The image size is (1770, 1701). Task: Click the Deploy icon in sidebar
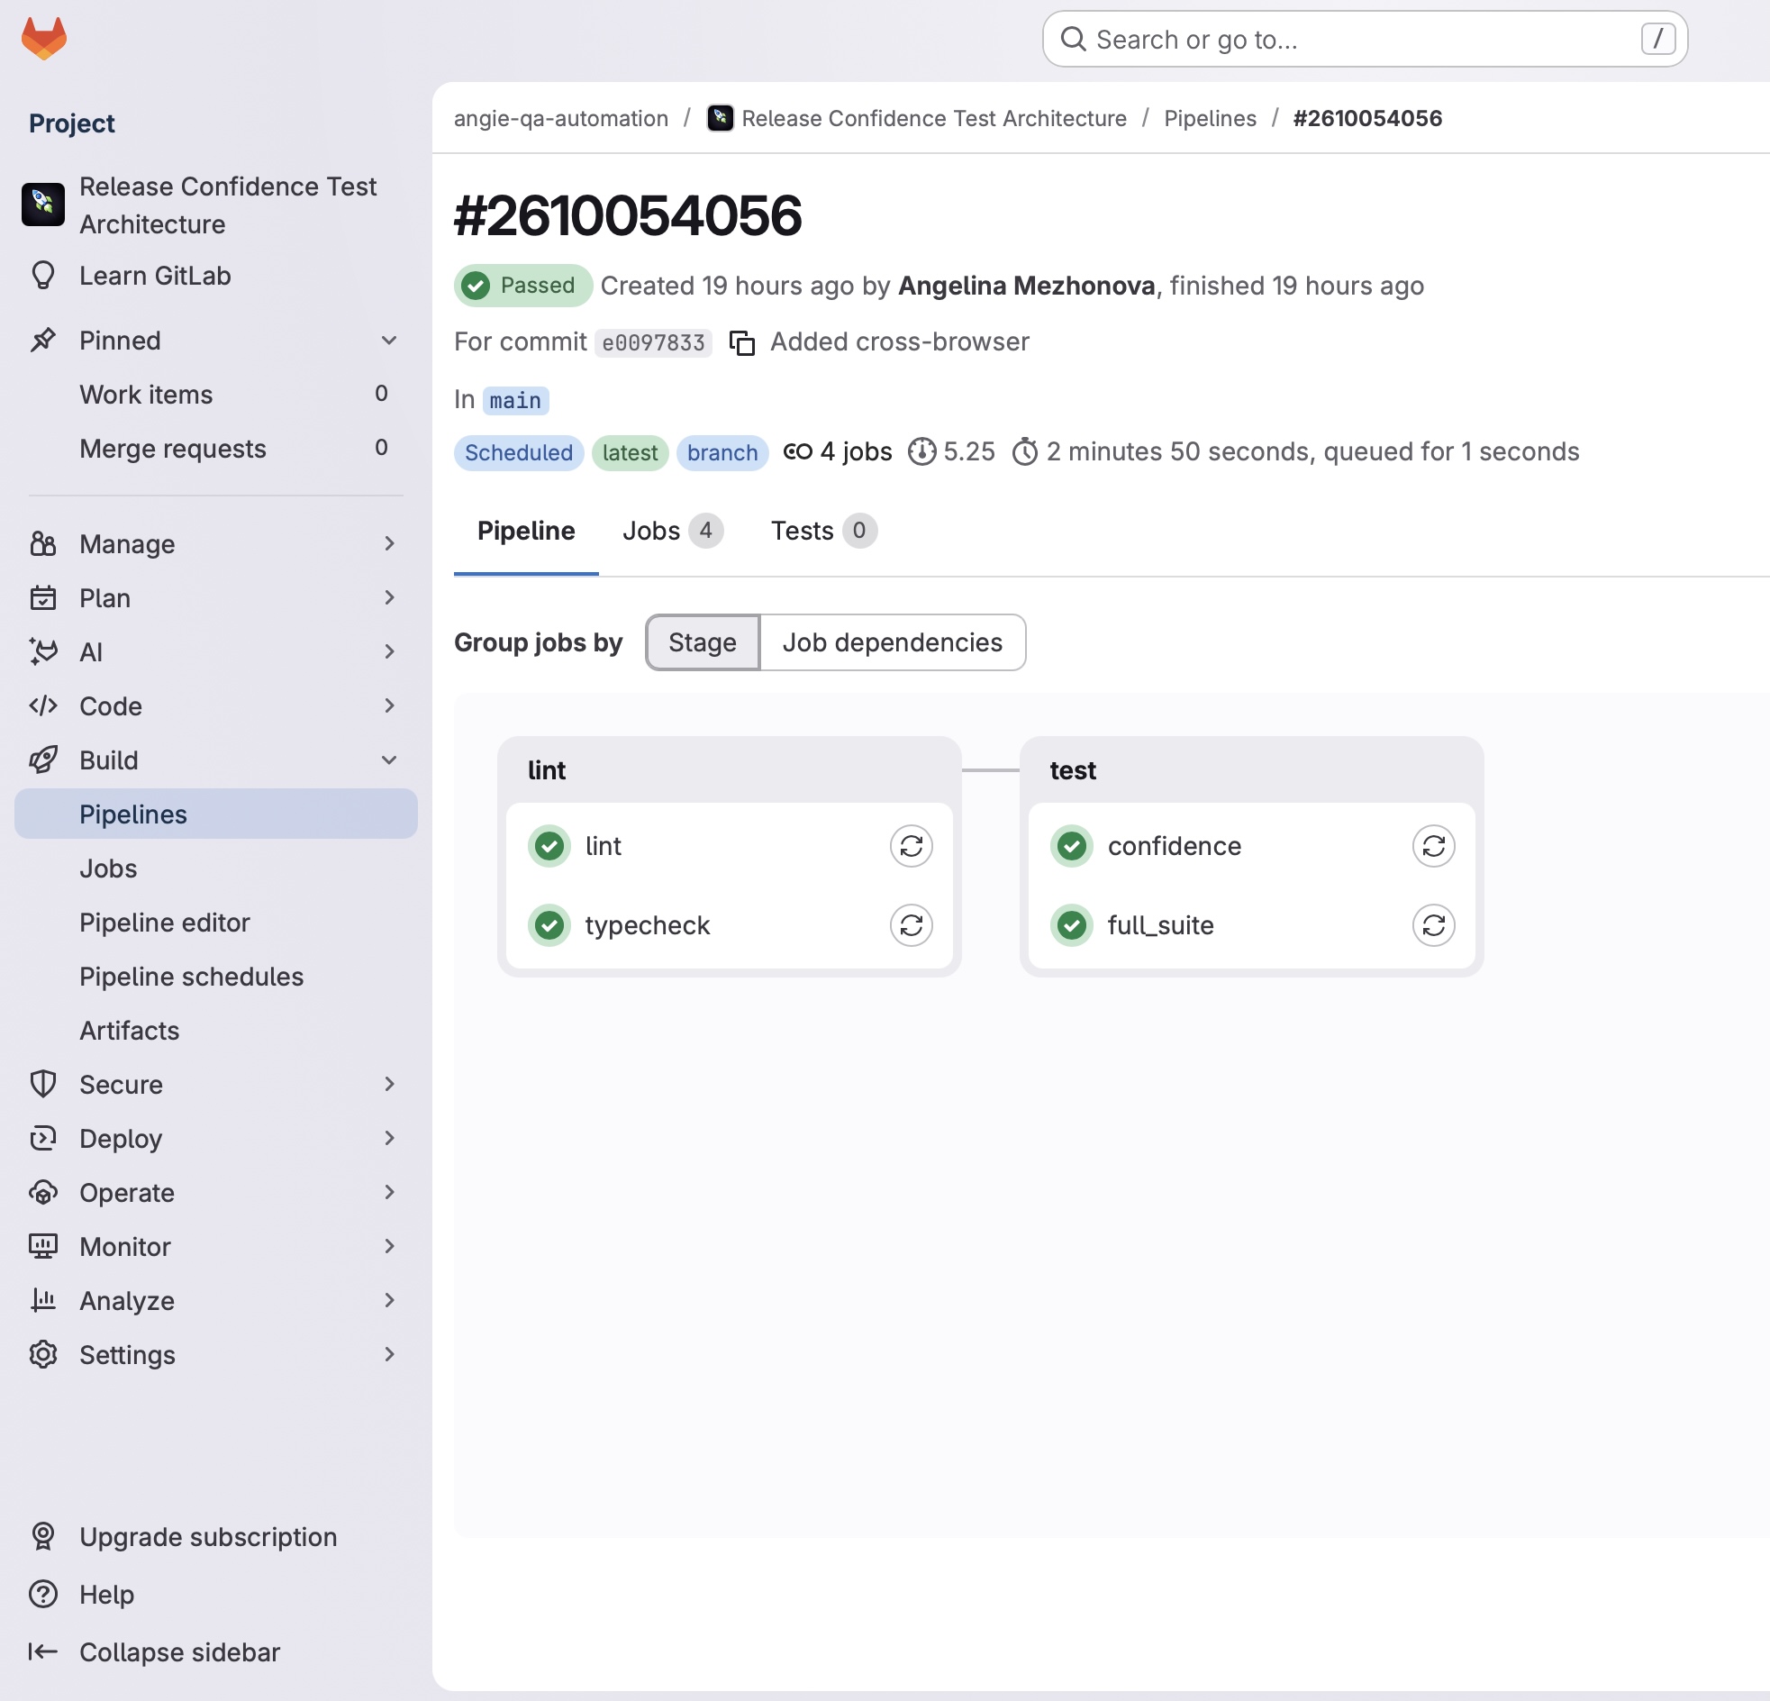coord(43,1138)
